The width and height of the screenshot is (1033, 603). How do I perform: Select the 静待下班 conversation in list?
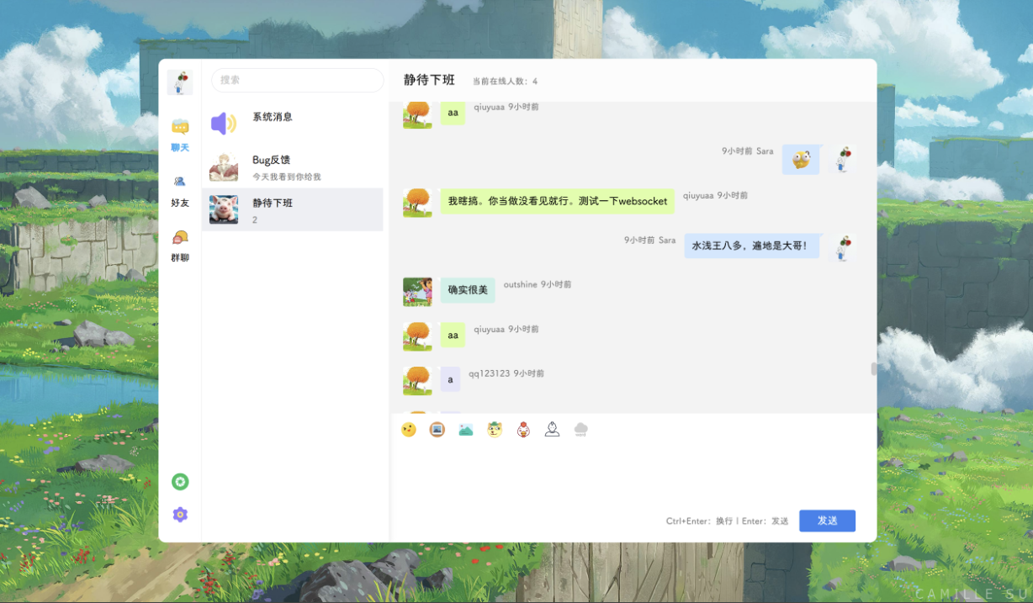(x=293, y=210)
